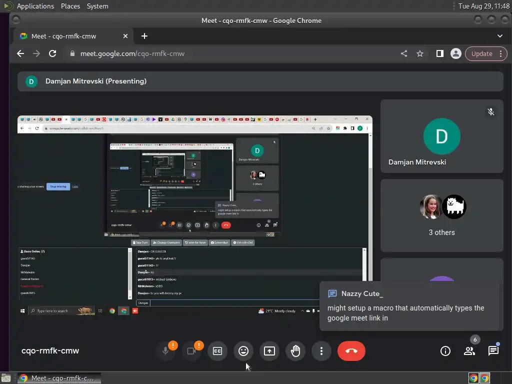
Task: Open the emoji reactions button
Action: point(243,351)
